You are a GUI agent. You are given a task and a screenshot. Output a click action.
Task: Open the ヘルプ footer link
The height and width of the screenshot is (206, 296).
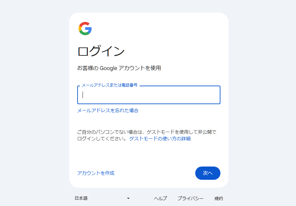[160, 198]
